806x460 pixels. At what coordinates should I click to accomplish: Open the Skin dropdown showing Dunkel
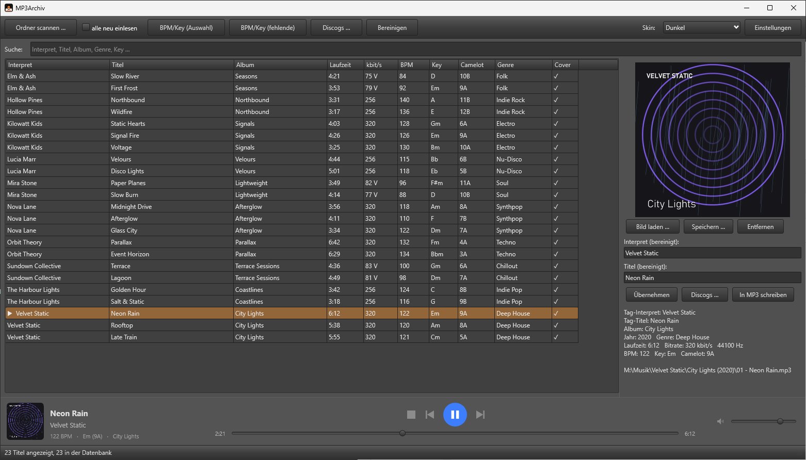tap(702, 27)
